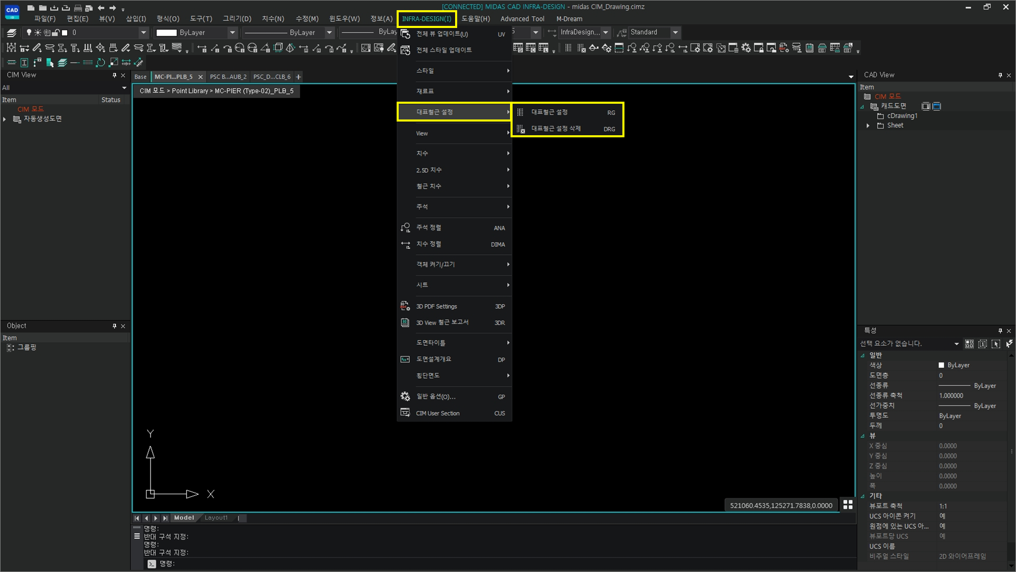Click the 치수 정렬 menu icon
The width and height of the screenshot is (1016, 572).
(x=405, y=245)
